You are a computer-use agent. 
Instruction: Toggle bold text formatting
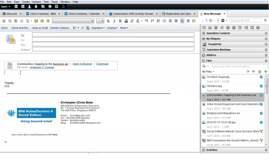[x=108, y=21]
